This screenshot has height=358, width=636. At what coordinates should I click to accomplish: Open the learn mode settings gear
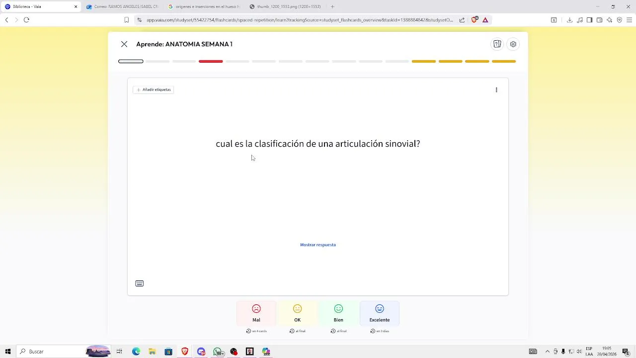[x=513, y=44]
